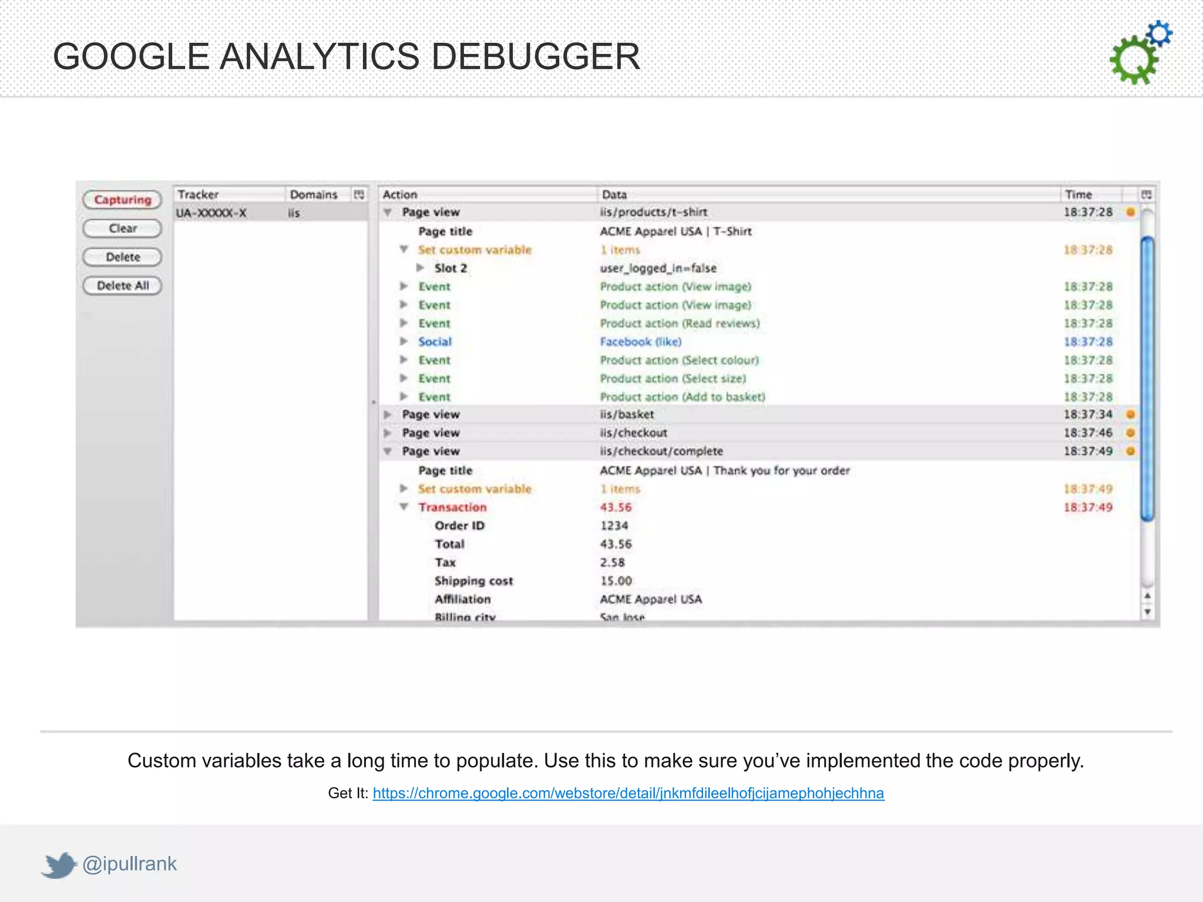Expand the Slot 2 row
Image resolution: width=1203 pixels, height=902 pixels.
[x=420, y=268]
